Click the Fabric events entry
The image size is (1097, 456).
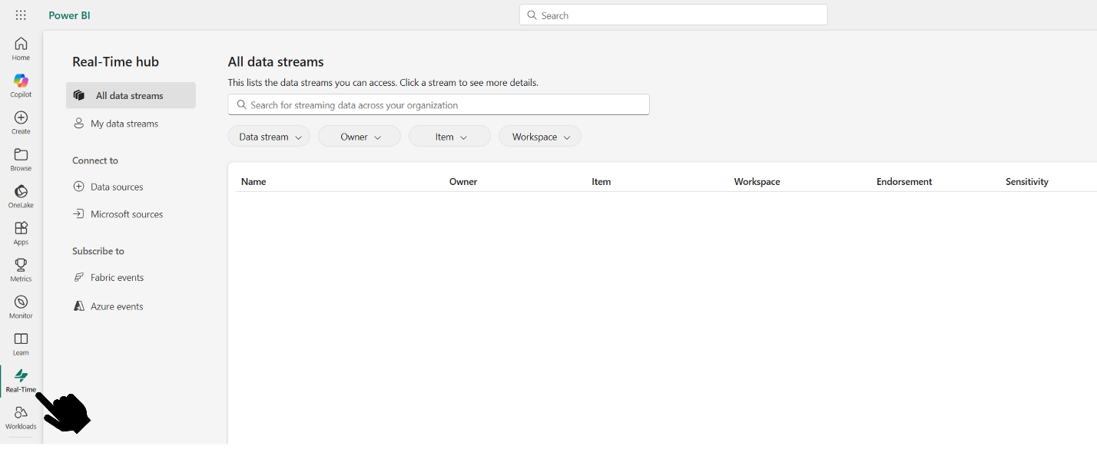[117, 277]
